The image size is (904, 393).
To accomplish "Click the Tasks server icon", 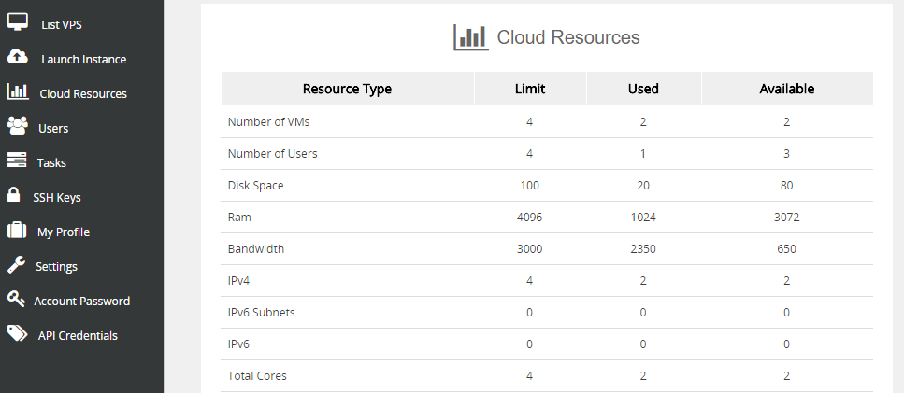I will (17, 161).
